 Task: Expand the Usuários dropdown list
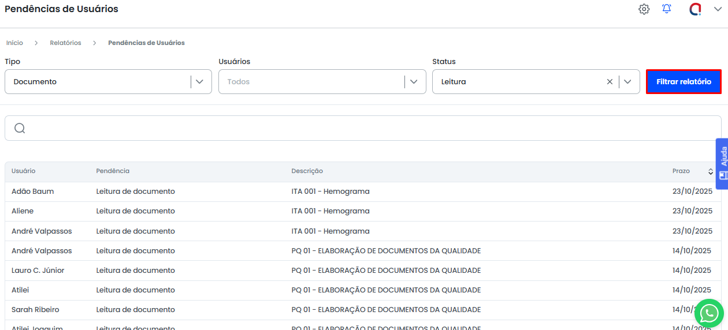[414, 82]
